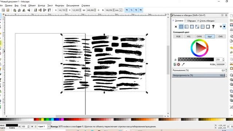Select Mesh gradient fill option
The image size is (233, 131).
pyautogui.click(x=197, y=27)
